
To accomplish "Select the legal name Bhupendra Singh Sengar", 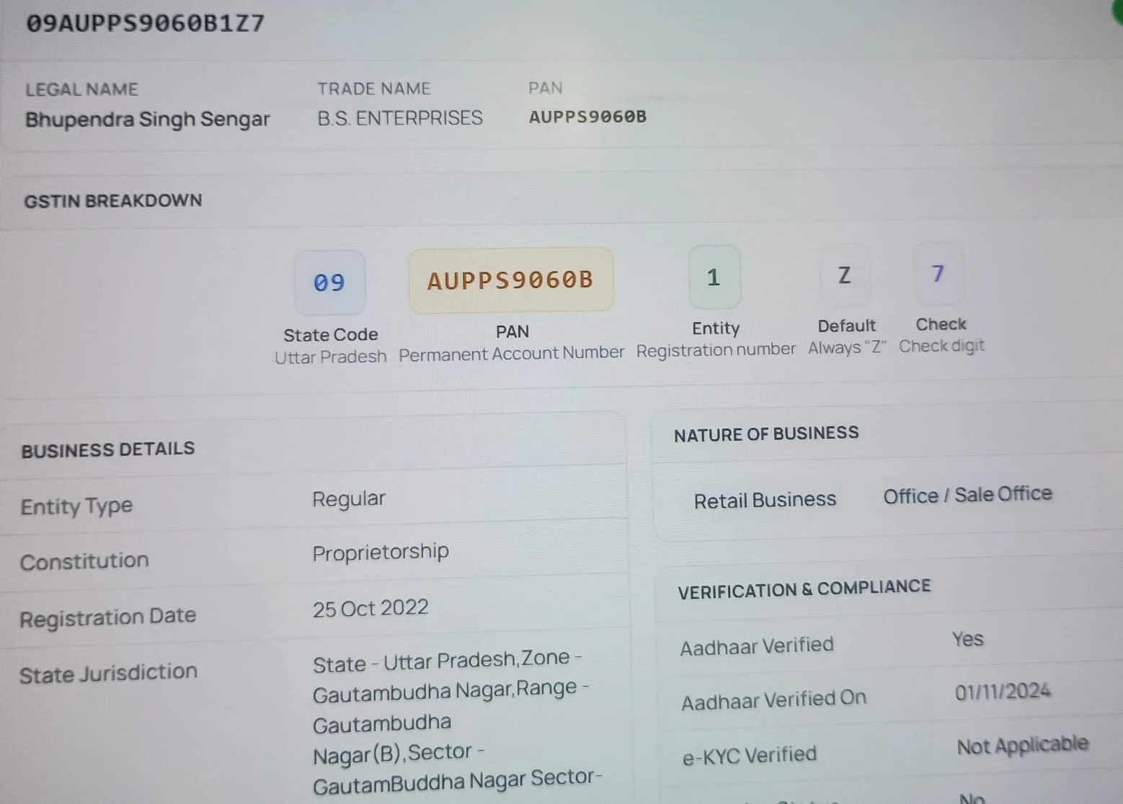I will coord(148,119).
